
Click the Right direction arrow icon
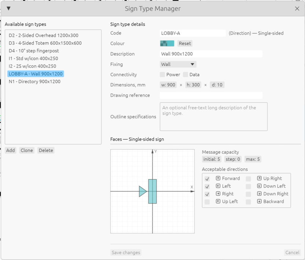218,194
